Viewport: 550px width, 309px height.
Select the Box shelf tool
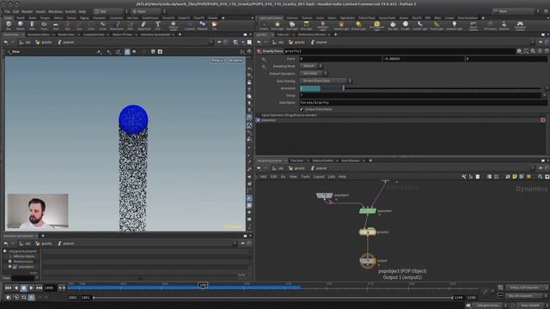click(x=9, y=25)
